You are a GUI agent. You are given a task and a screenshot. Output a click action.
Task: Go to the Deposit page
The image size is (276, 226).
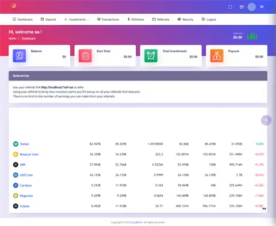coord(48,20)
